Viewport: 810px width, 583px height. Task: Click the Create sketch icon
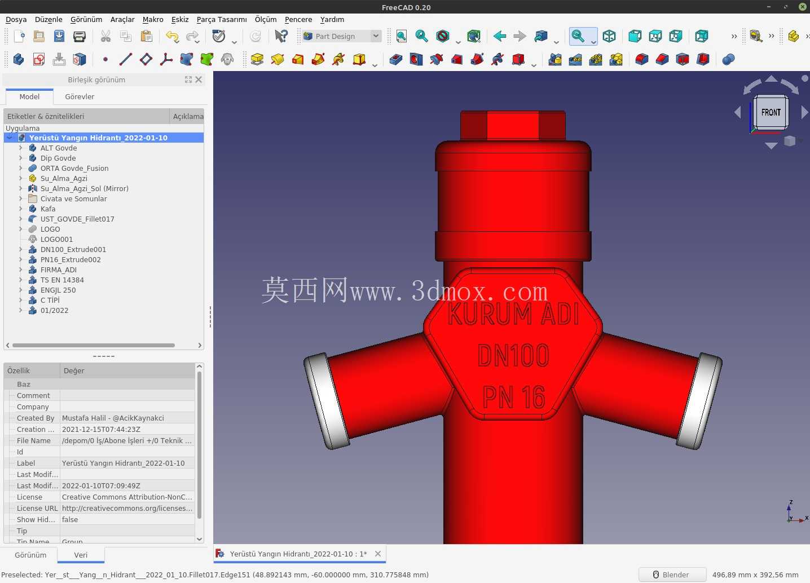click(x=39, y=59)
